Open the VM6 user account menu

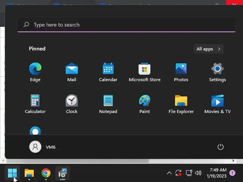(42, 147)
